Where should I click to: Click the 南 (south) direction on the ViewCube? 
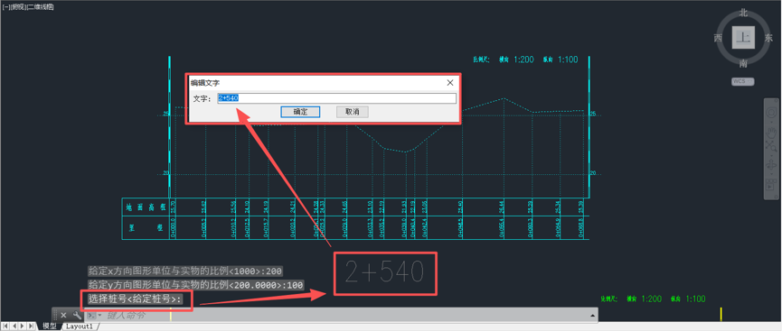743,63
